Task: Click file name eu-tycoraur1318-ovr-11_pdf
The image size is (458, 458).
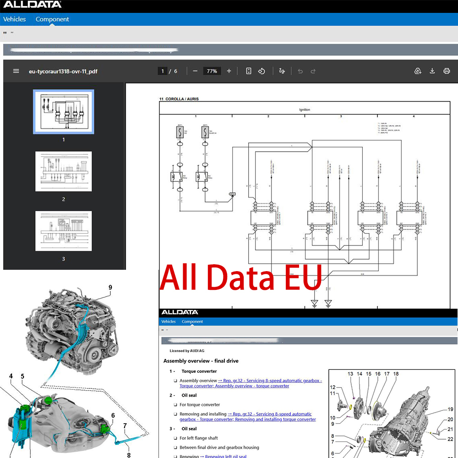Action: click(x=63, y=71)
